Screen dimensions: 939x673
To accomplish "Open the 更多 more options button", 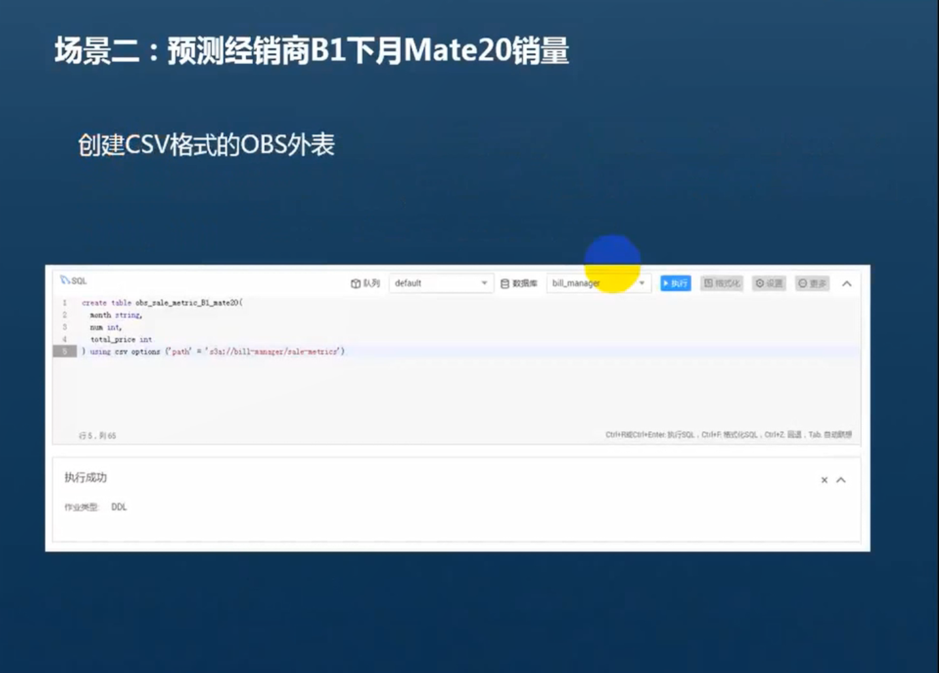I will (812, 283).
